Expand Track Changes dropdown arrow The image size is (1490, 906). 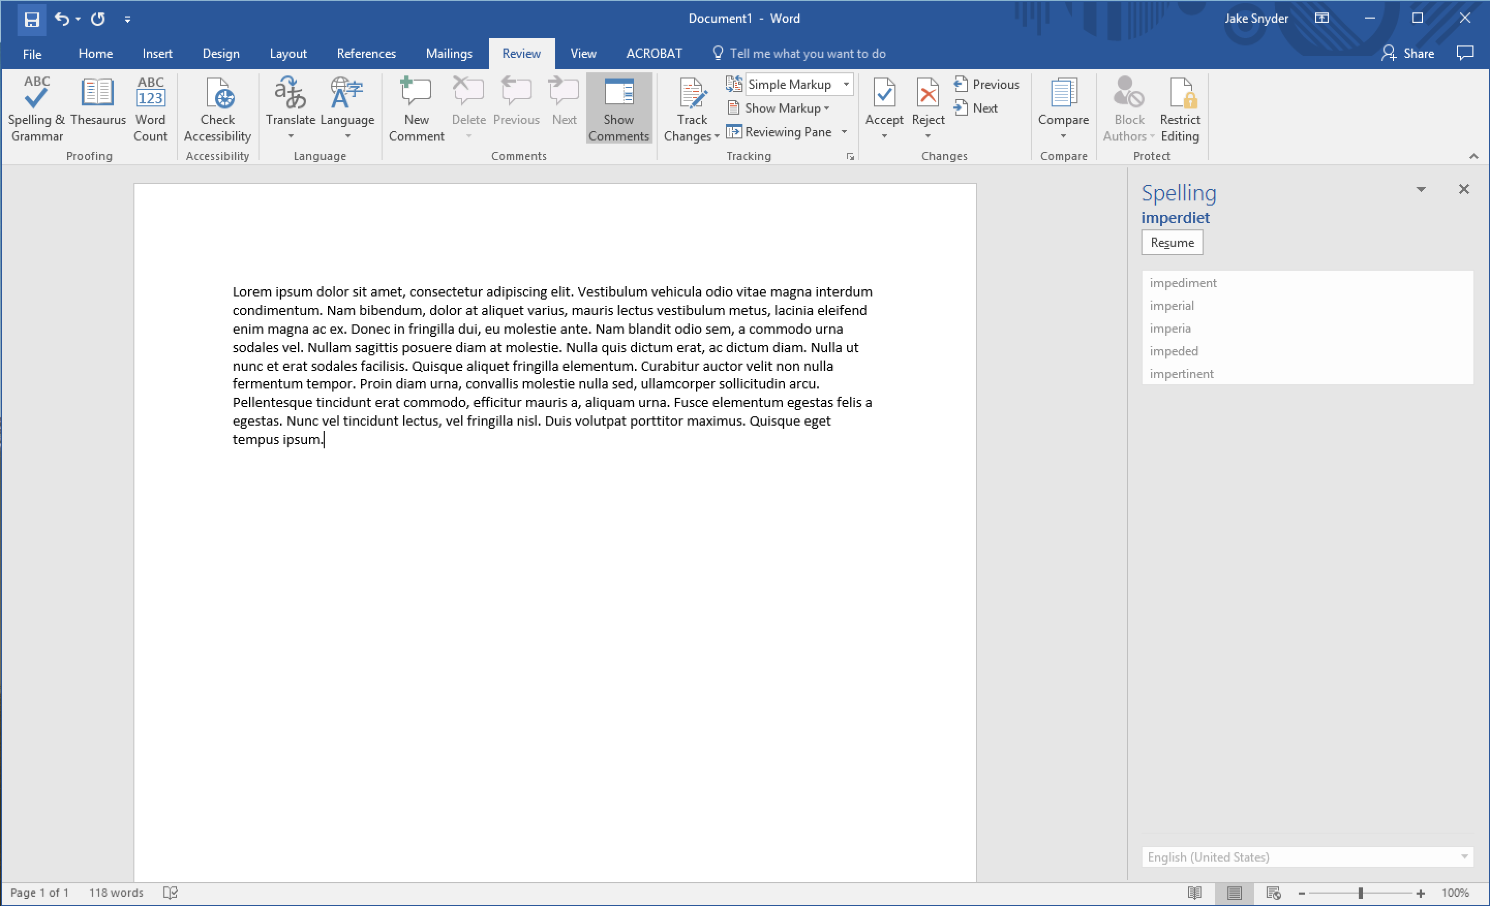coord(717,136)
